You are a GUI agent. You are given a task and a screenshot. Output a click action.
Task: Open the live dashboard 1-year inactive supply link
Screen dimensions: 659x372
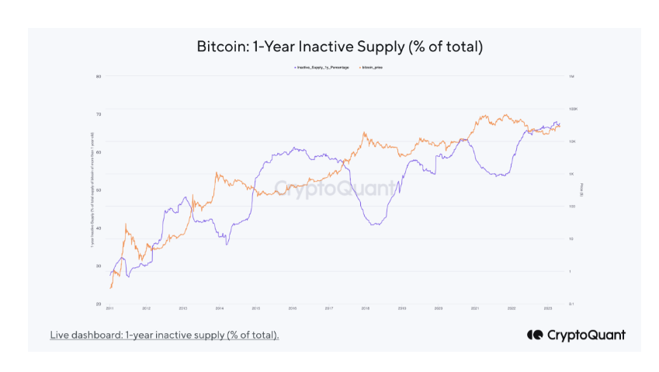pos(164,335)
